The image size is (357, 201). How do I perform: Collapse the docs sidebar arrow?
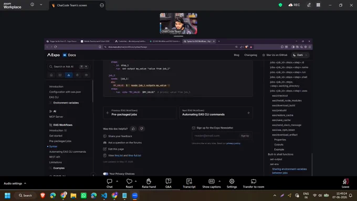coord(93,175)
